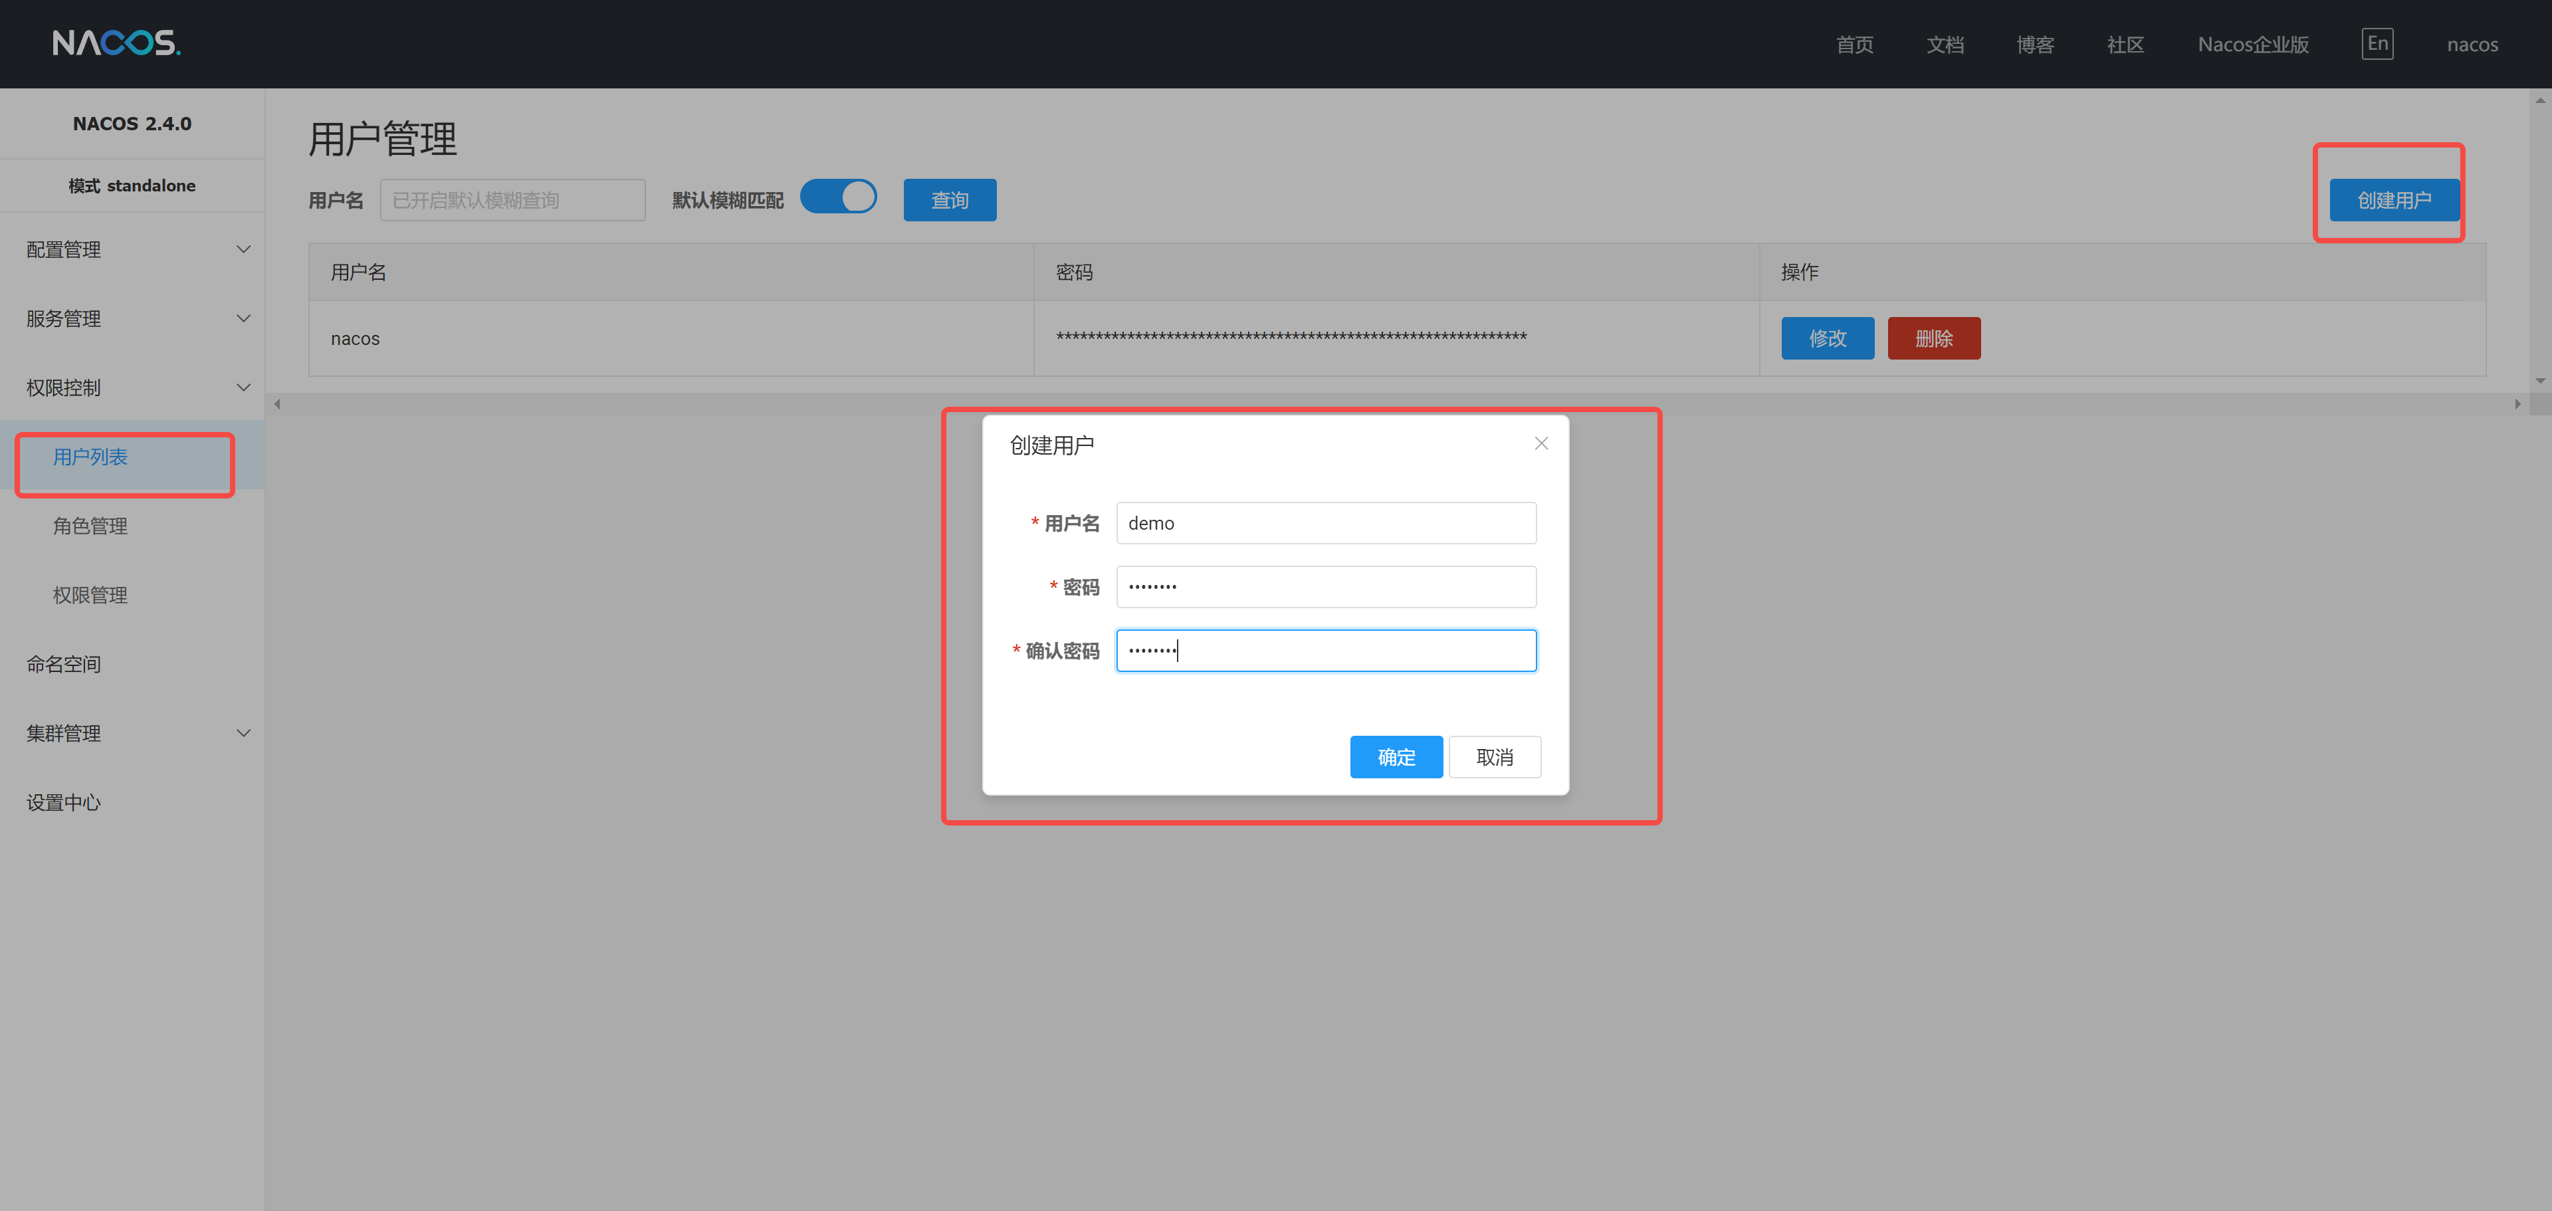Open 角色管理 in the sidebar
Screen dimensions: 2552x1211
[90, 526]
